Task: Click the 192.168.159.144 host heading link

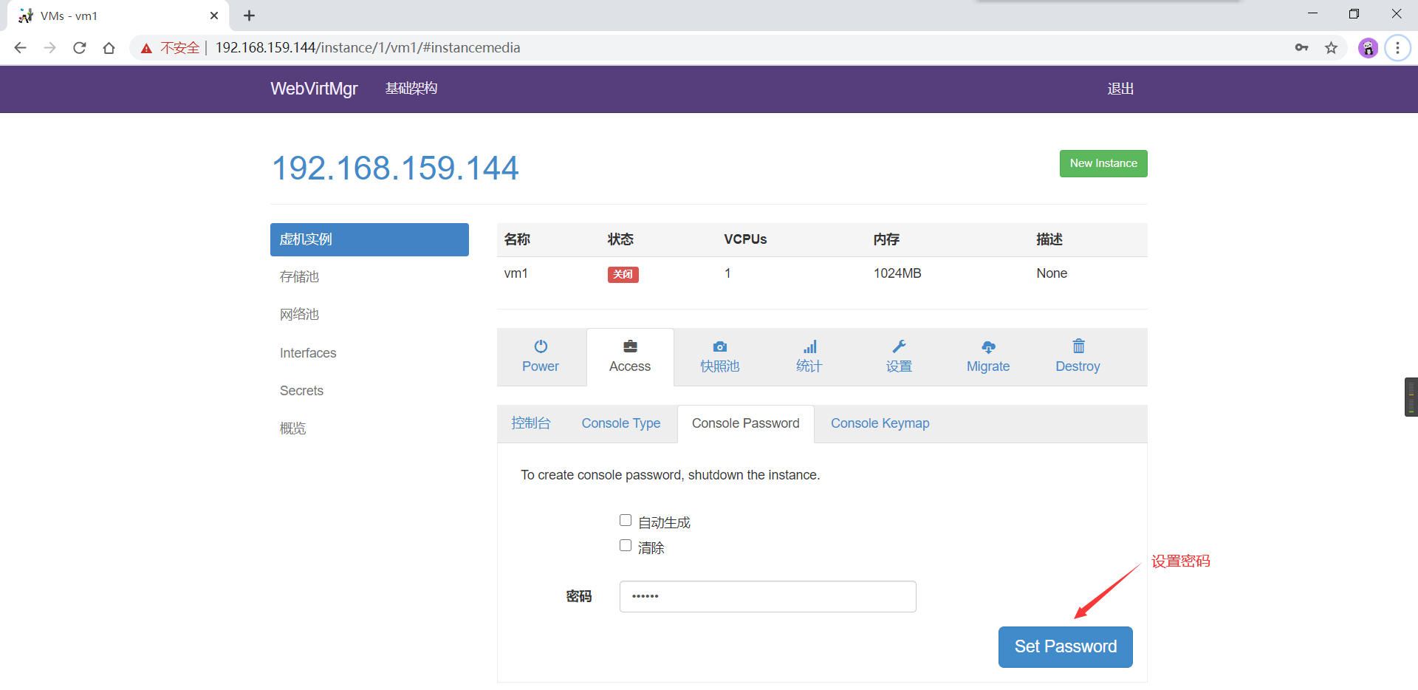Action: (396, 168)
